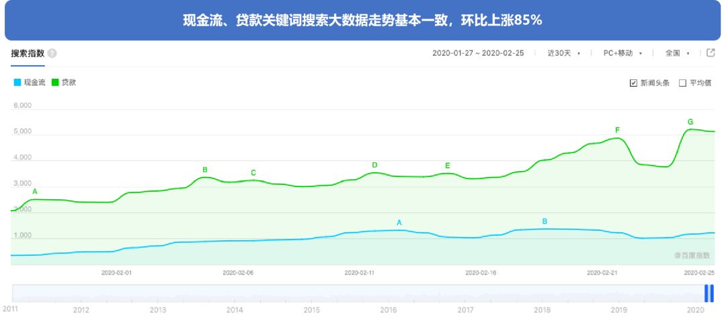Image resolution: width=726 pixels, height=321 pixels.
Task: Click green news marker E on 贷款 line
Action: tap(447, 166)
